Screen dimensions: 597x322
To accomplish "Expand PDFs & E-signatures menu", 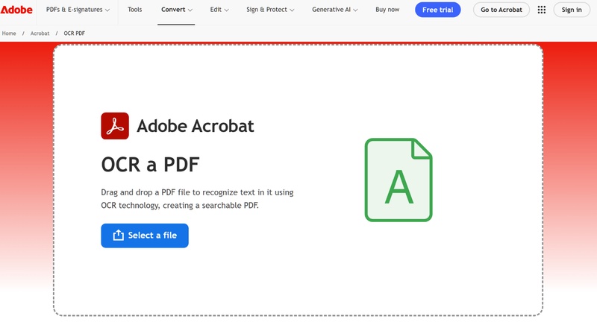I will click(78, 10).
